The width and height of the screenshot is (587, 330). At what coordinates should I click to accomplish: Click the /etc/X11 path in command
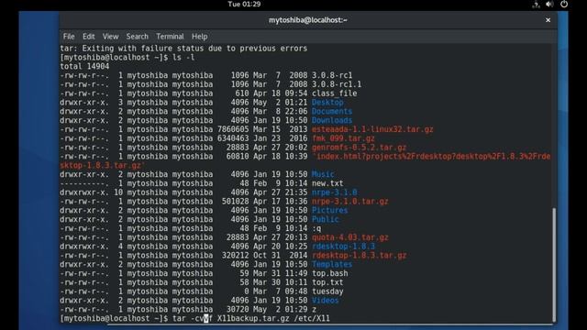pos(312,318)
